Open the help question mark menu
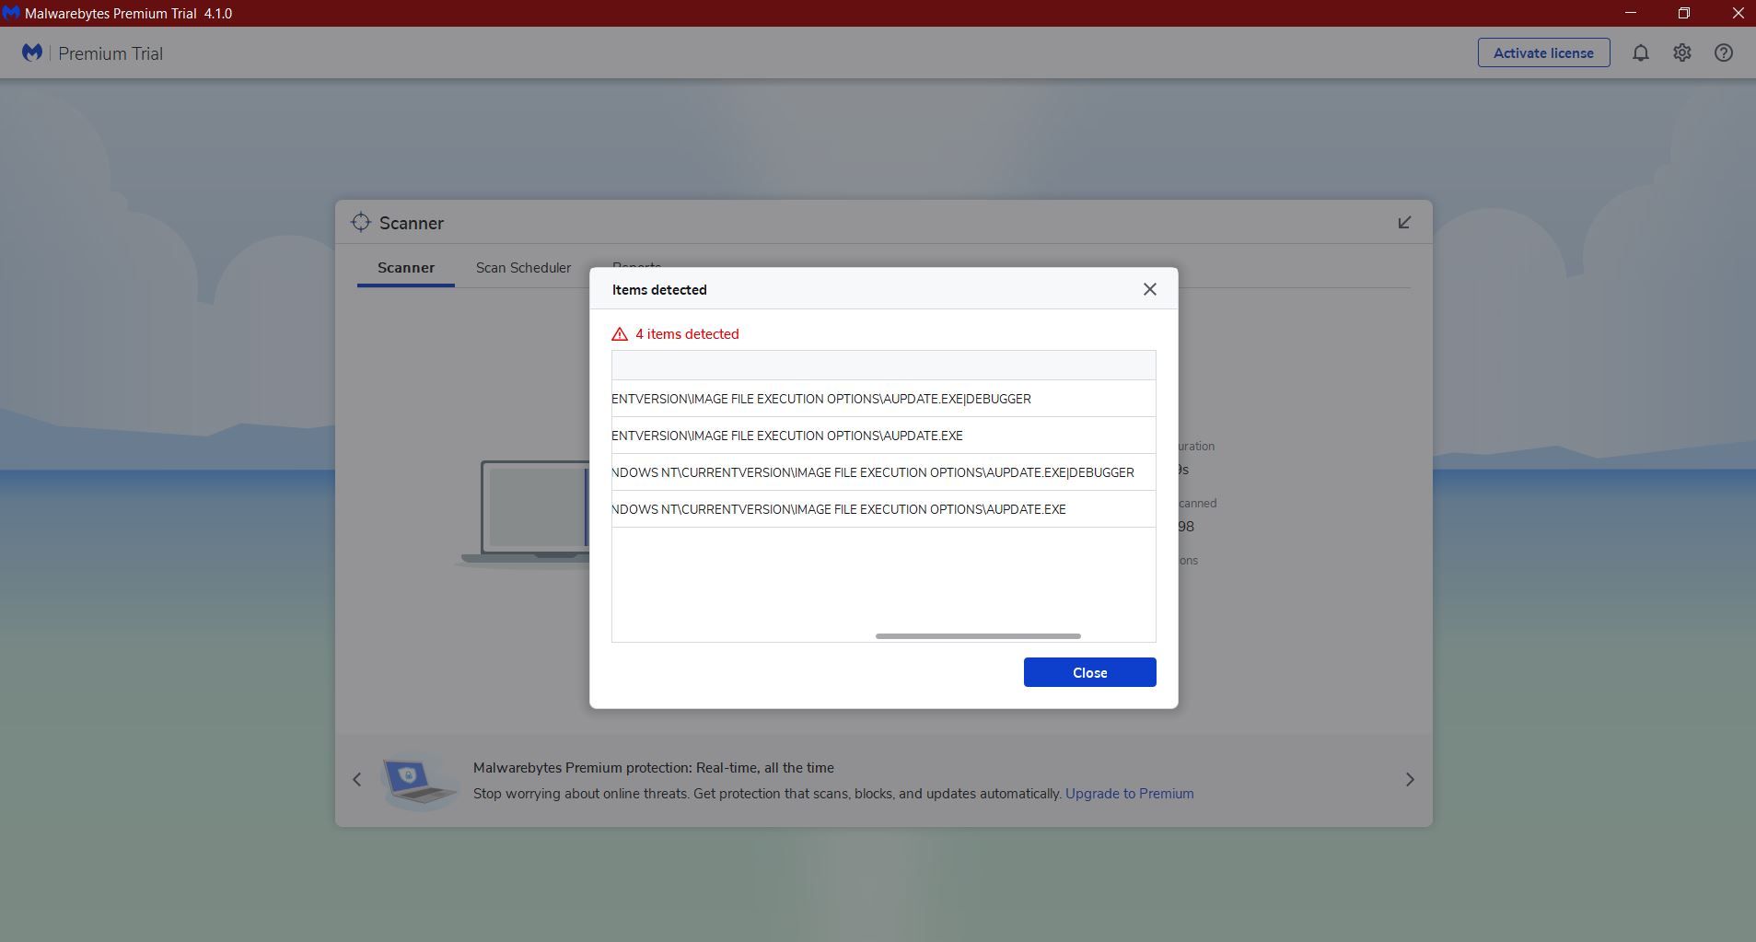The image size is (1756, 942). (x=1724, y=53)
